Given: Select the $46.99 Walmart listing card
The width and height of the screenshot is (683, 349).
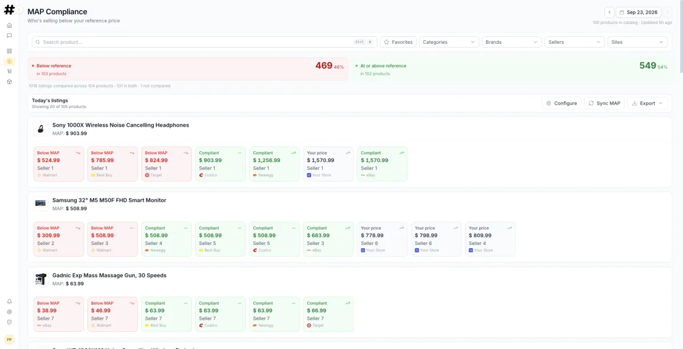Looking at the screenshot, I should click(113, 314).
